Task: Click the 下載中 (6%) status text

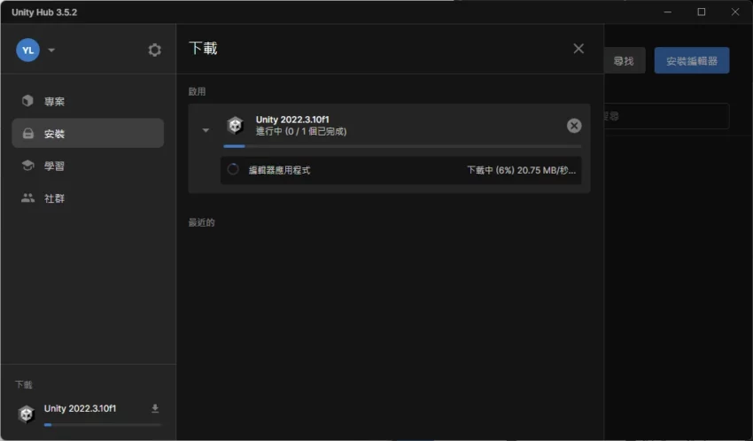Action: coord(521,170)
